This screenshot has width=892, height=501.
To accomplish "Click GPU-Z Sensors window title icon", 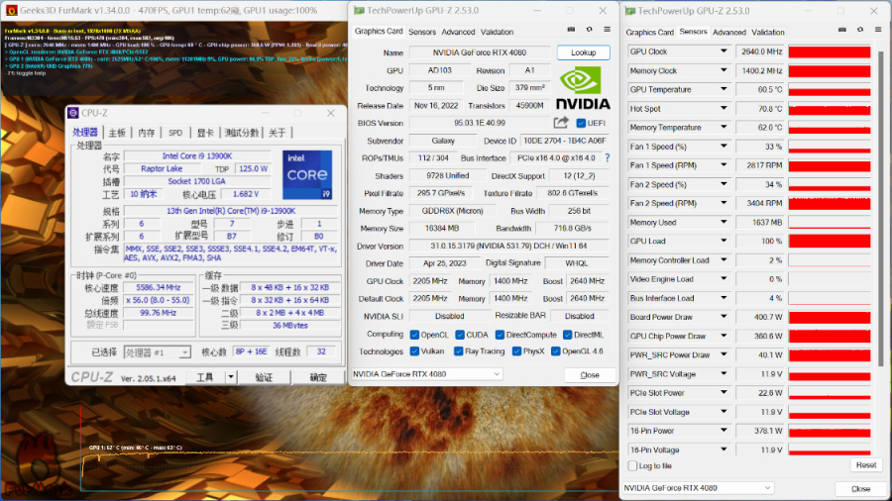I will [x=629, y=11].
